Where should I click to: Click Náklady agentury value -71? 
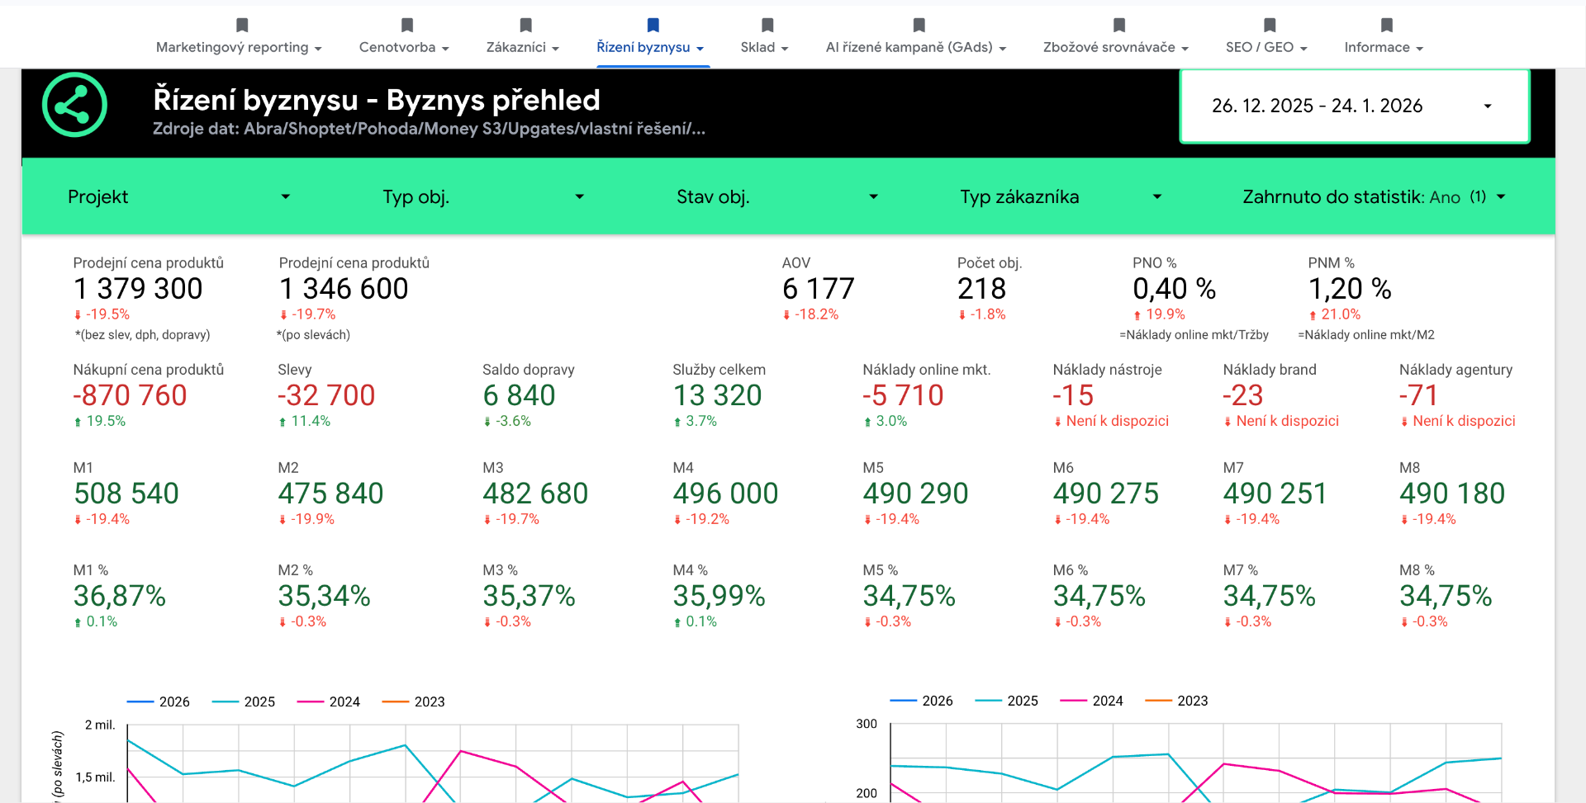1418,395
